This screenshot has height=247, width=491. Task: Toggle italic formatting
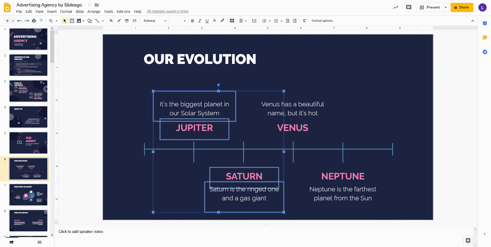[x=200, y=21]
